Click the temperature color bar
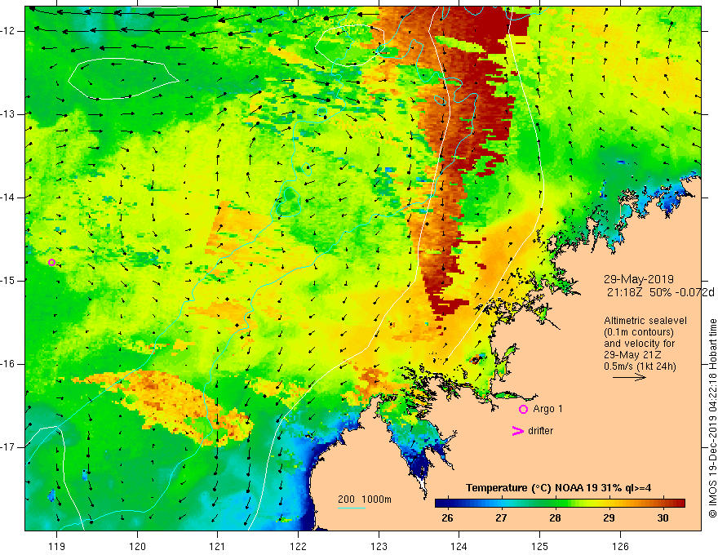Image resolution: width=718 pixels, height=555 pixels. pos(560,504)
